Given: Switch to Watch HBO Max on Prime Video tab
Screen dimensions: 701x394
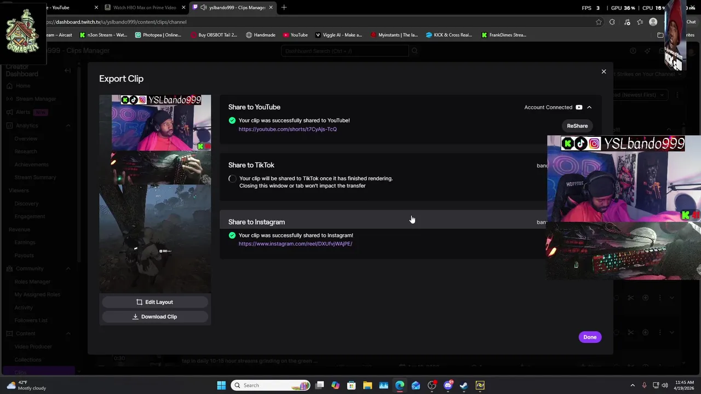Looking at the screenshot, I should click(145, 8).
